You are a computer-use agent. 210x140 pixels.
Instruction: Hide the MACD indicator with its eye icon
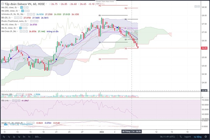tap(28, 123)
